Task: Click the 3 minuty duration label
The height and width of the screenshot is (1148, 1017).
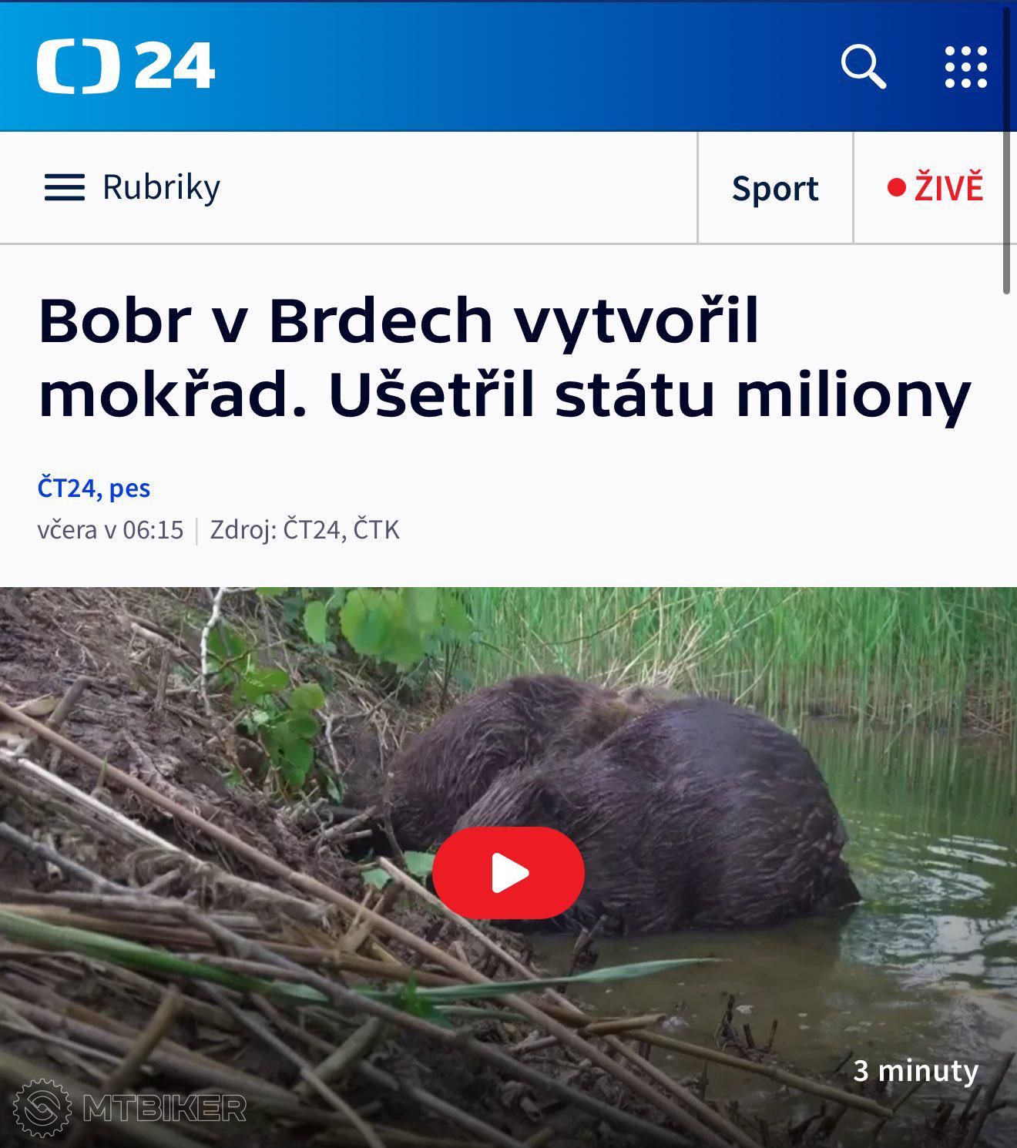Action: point(915,1071)
